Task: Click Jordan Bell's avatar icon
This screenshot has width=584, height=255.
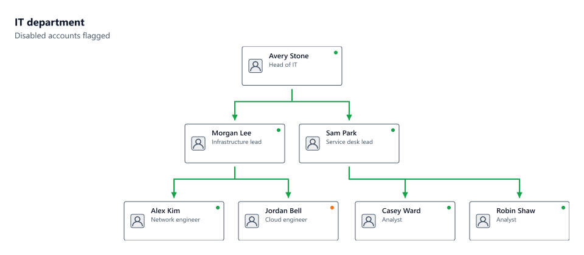Action: point(252,221)
